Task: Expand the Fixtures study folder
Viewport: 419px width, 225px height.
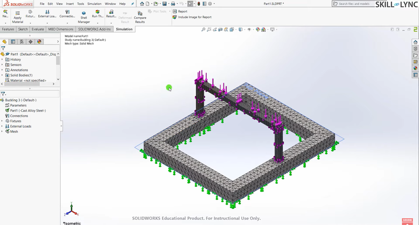Action: coord(2,121)
